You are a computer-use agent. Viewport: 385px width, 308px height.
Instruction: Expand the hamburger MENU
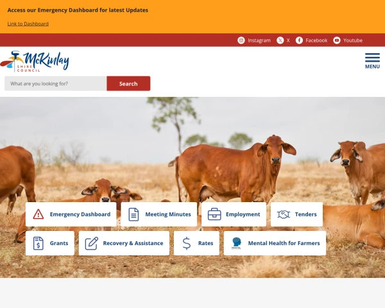pyautogui.click(x=372, y=61)
